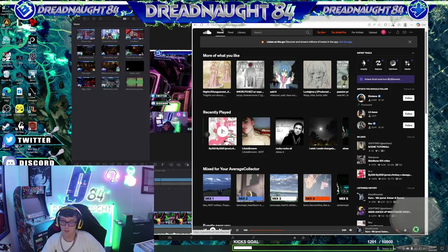Screen dimensions: 448x252
Task: Click Unlock Artist tools promo button
Action: pos(385,79)
